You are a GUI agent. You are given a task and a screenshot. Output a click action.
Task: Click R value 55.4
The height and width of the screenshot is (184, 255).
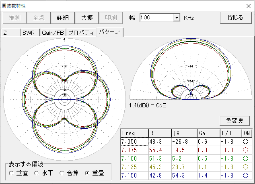160,150
